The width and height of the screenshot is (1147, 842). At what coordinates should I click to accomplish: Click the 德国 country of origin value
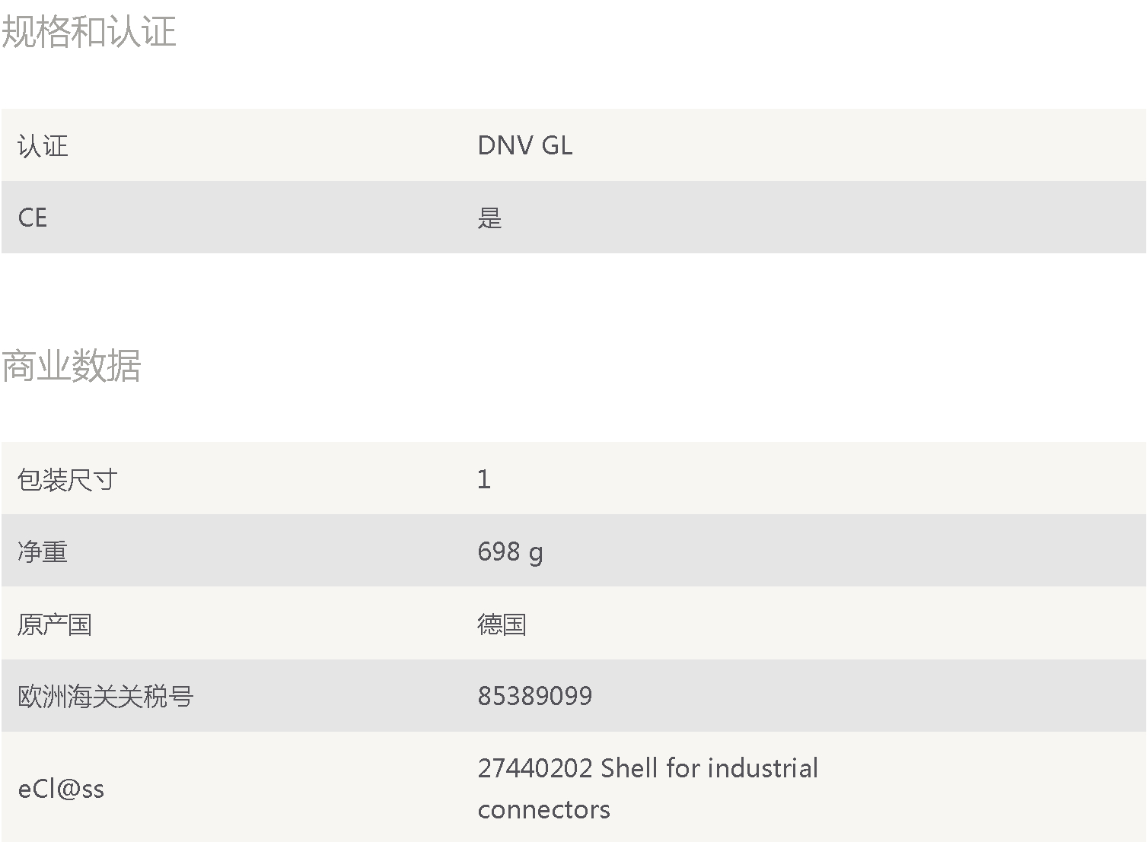502,624
